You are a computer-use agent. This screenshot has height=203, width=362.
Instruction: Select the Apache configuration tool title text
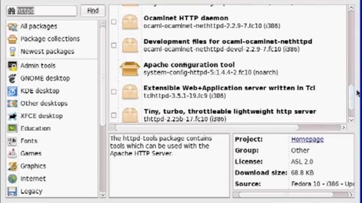189,65
